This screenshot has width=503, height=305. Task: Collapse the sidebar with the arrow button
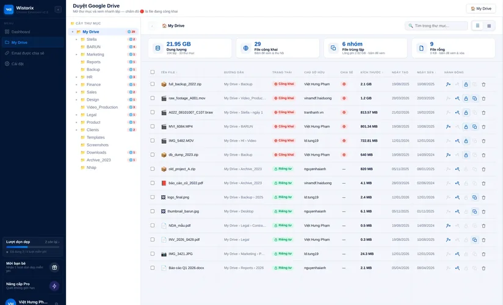coord(58,10)
